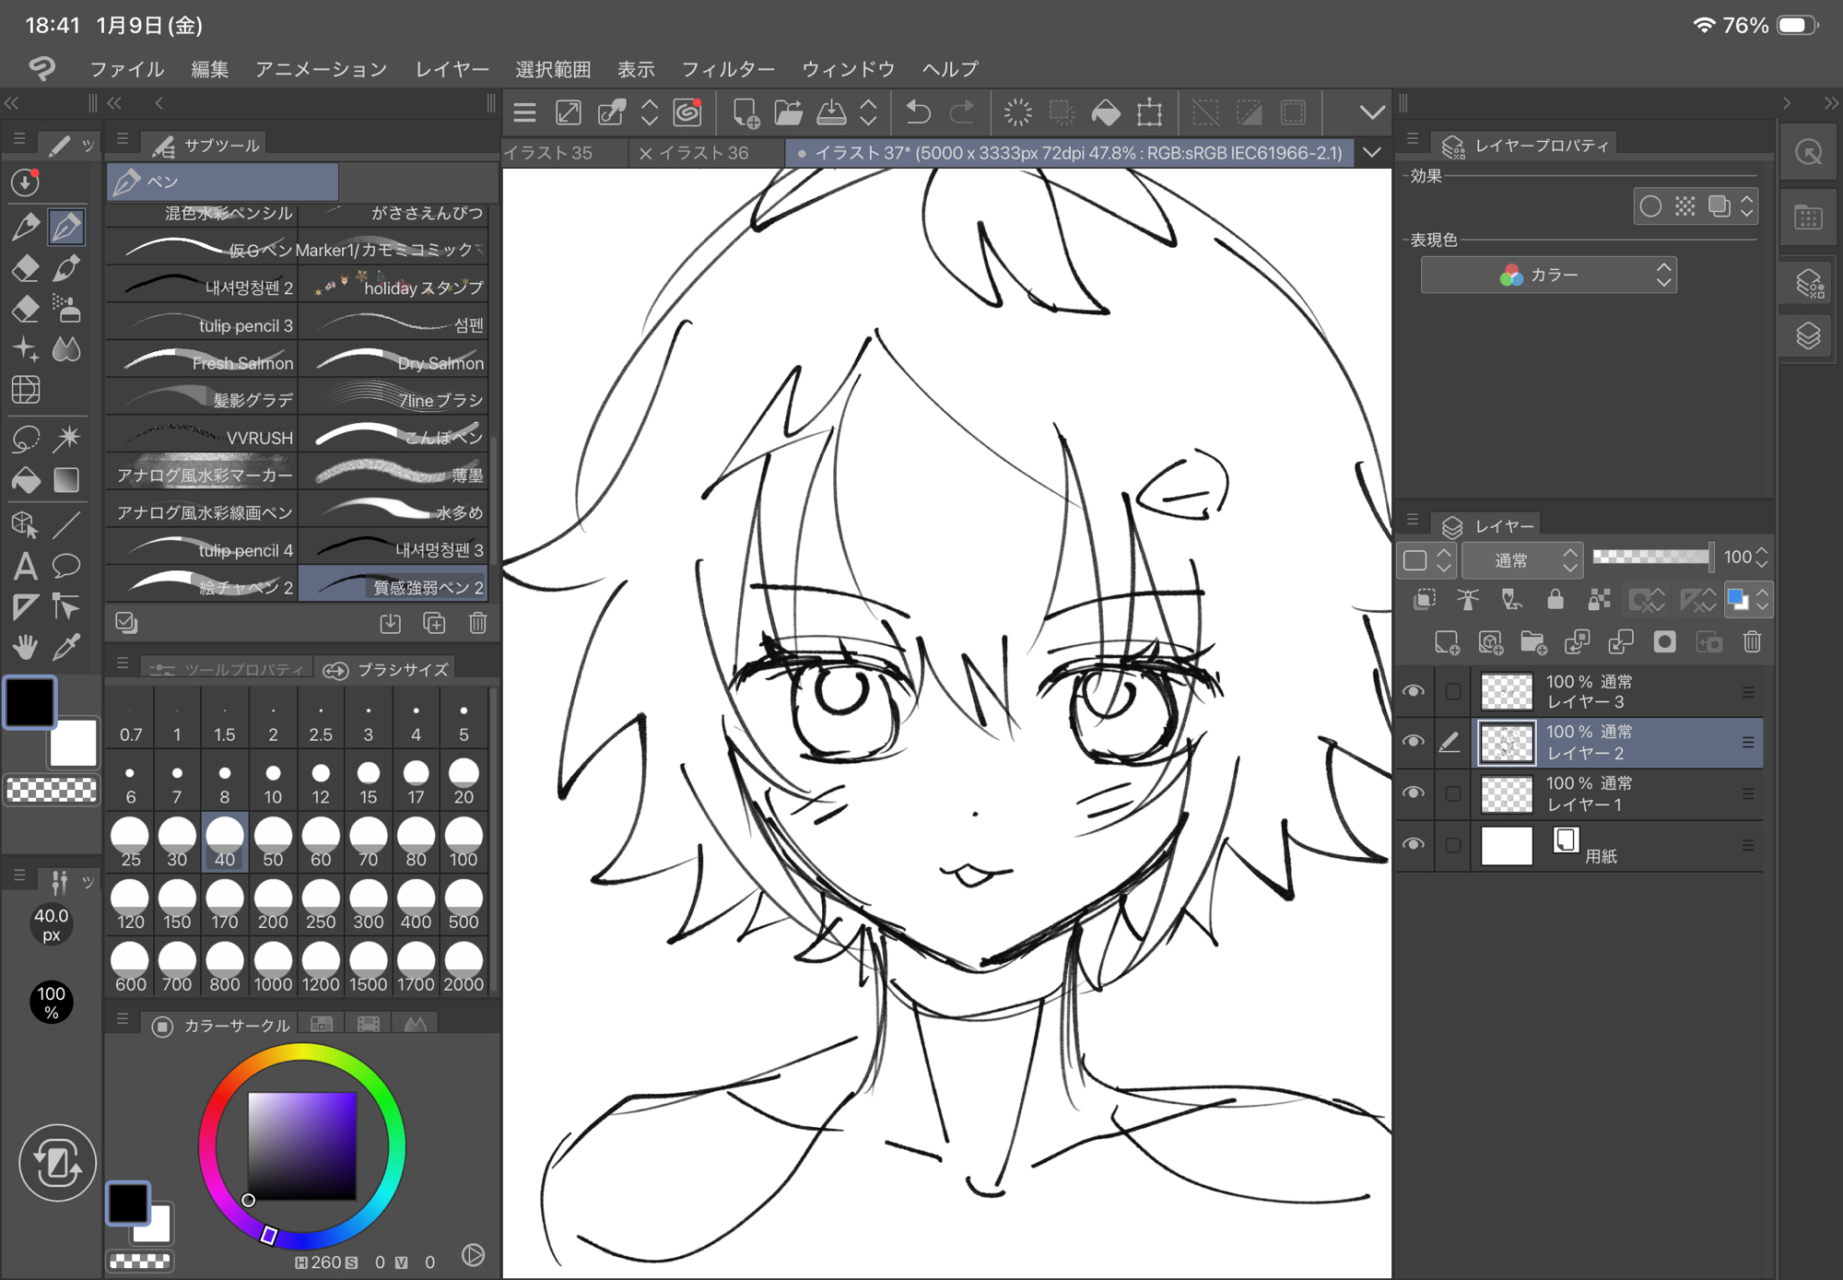The height and width of the screenshot is (1280, 1843).
Task: Delete layer with trash icon in layer panel
Action: pos(1752,642)
